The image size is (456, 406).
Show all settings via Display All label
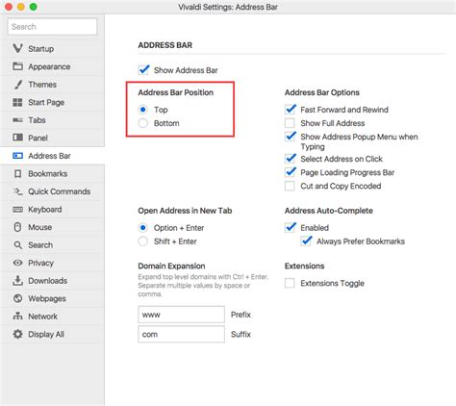46,334
